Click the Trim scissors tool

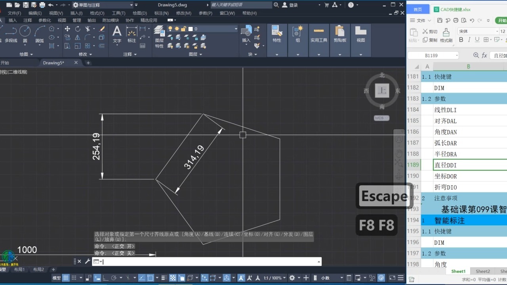[88, 29]
